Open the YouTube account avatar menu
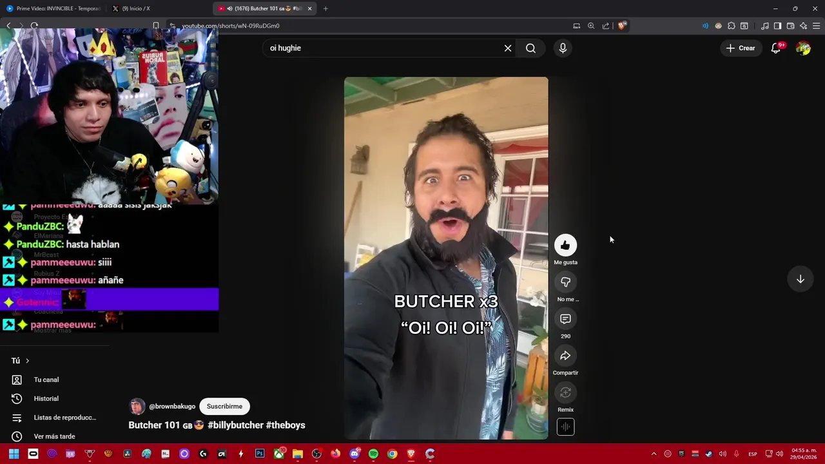 pos(803,48)
